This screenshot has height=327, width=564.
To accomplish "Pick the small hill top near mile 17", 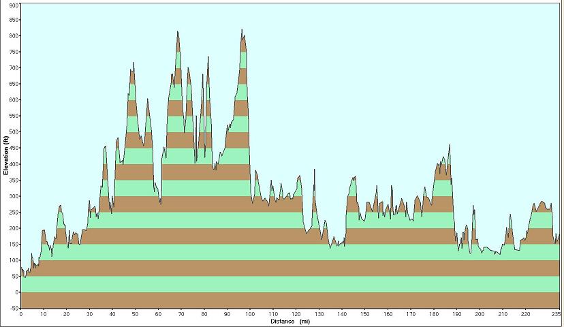I will pos(60,206).
